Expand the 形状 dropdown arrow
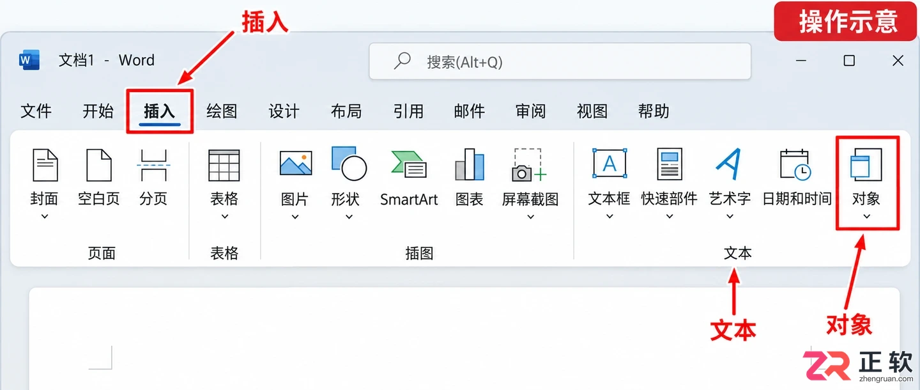The image size is (920, 390). tap(349, 217)
